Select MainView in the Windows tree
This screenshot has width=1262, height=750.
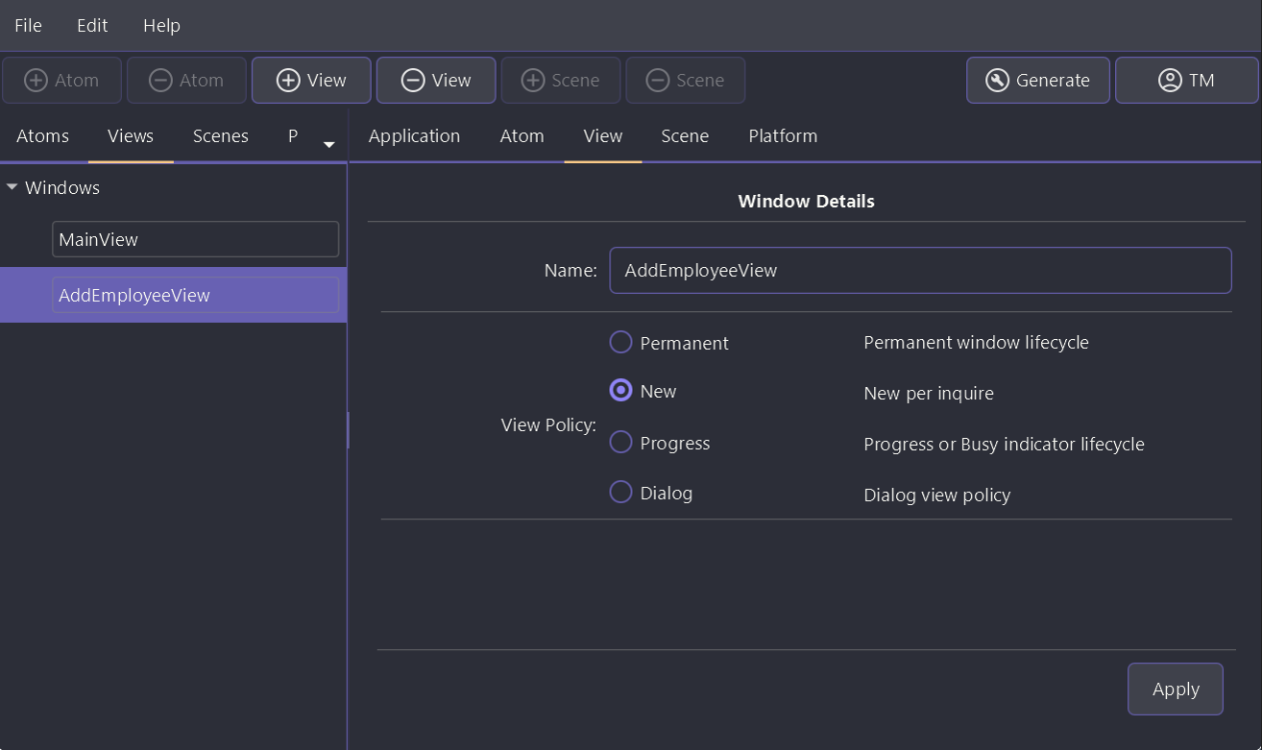(195, 240)
